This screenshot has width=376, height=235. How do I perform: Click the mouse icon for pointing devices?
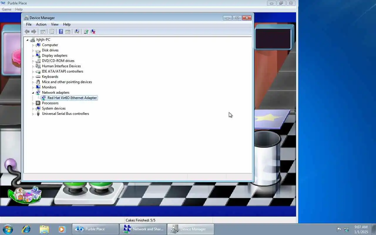coord(38,82)
